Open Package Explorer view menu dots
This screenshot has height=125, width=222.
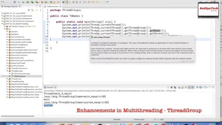click(x=41, y=10)
